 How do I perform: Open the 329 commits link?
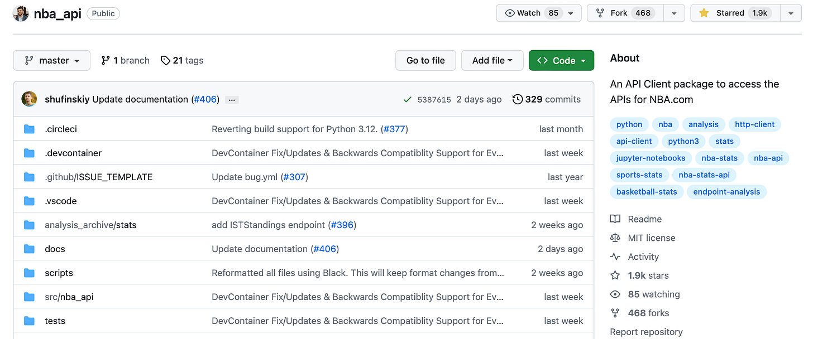point(547,99)
